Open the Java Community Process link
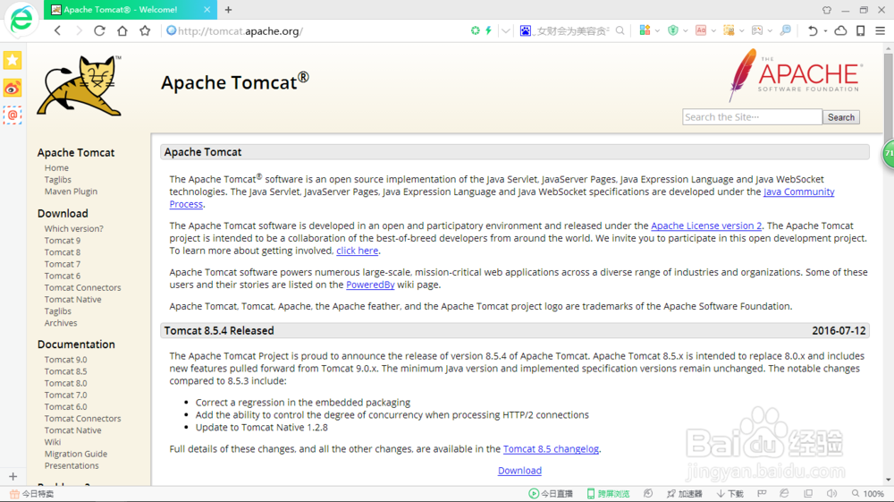 coord(798,191)
